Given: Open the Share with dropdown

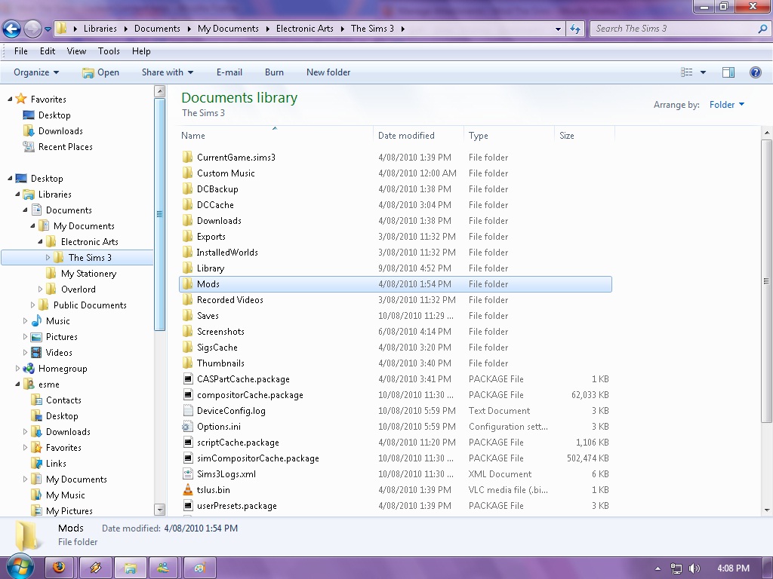Looking at the screenshot, I should [x=167, y=72].
